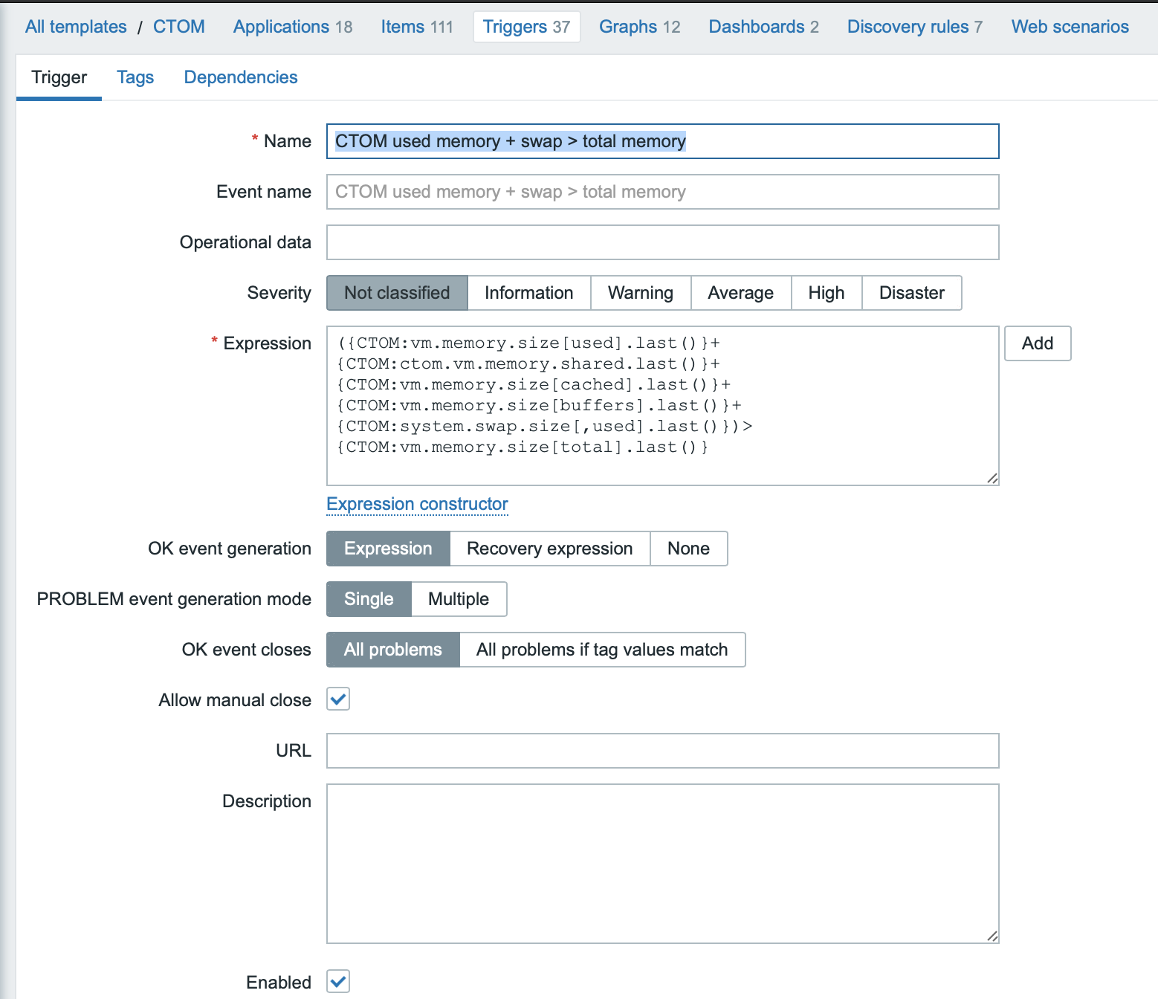Select All problems if tag values match

(x=601, y=650)
